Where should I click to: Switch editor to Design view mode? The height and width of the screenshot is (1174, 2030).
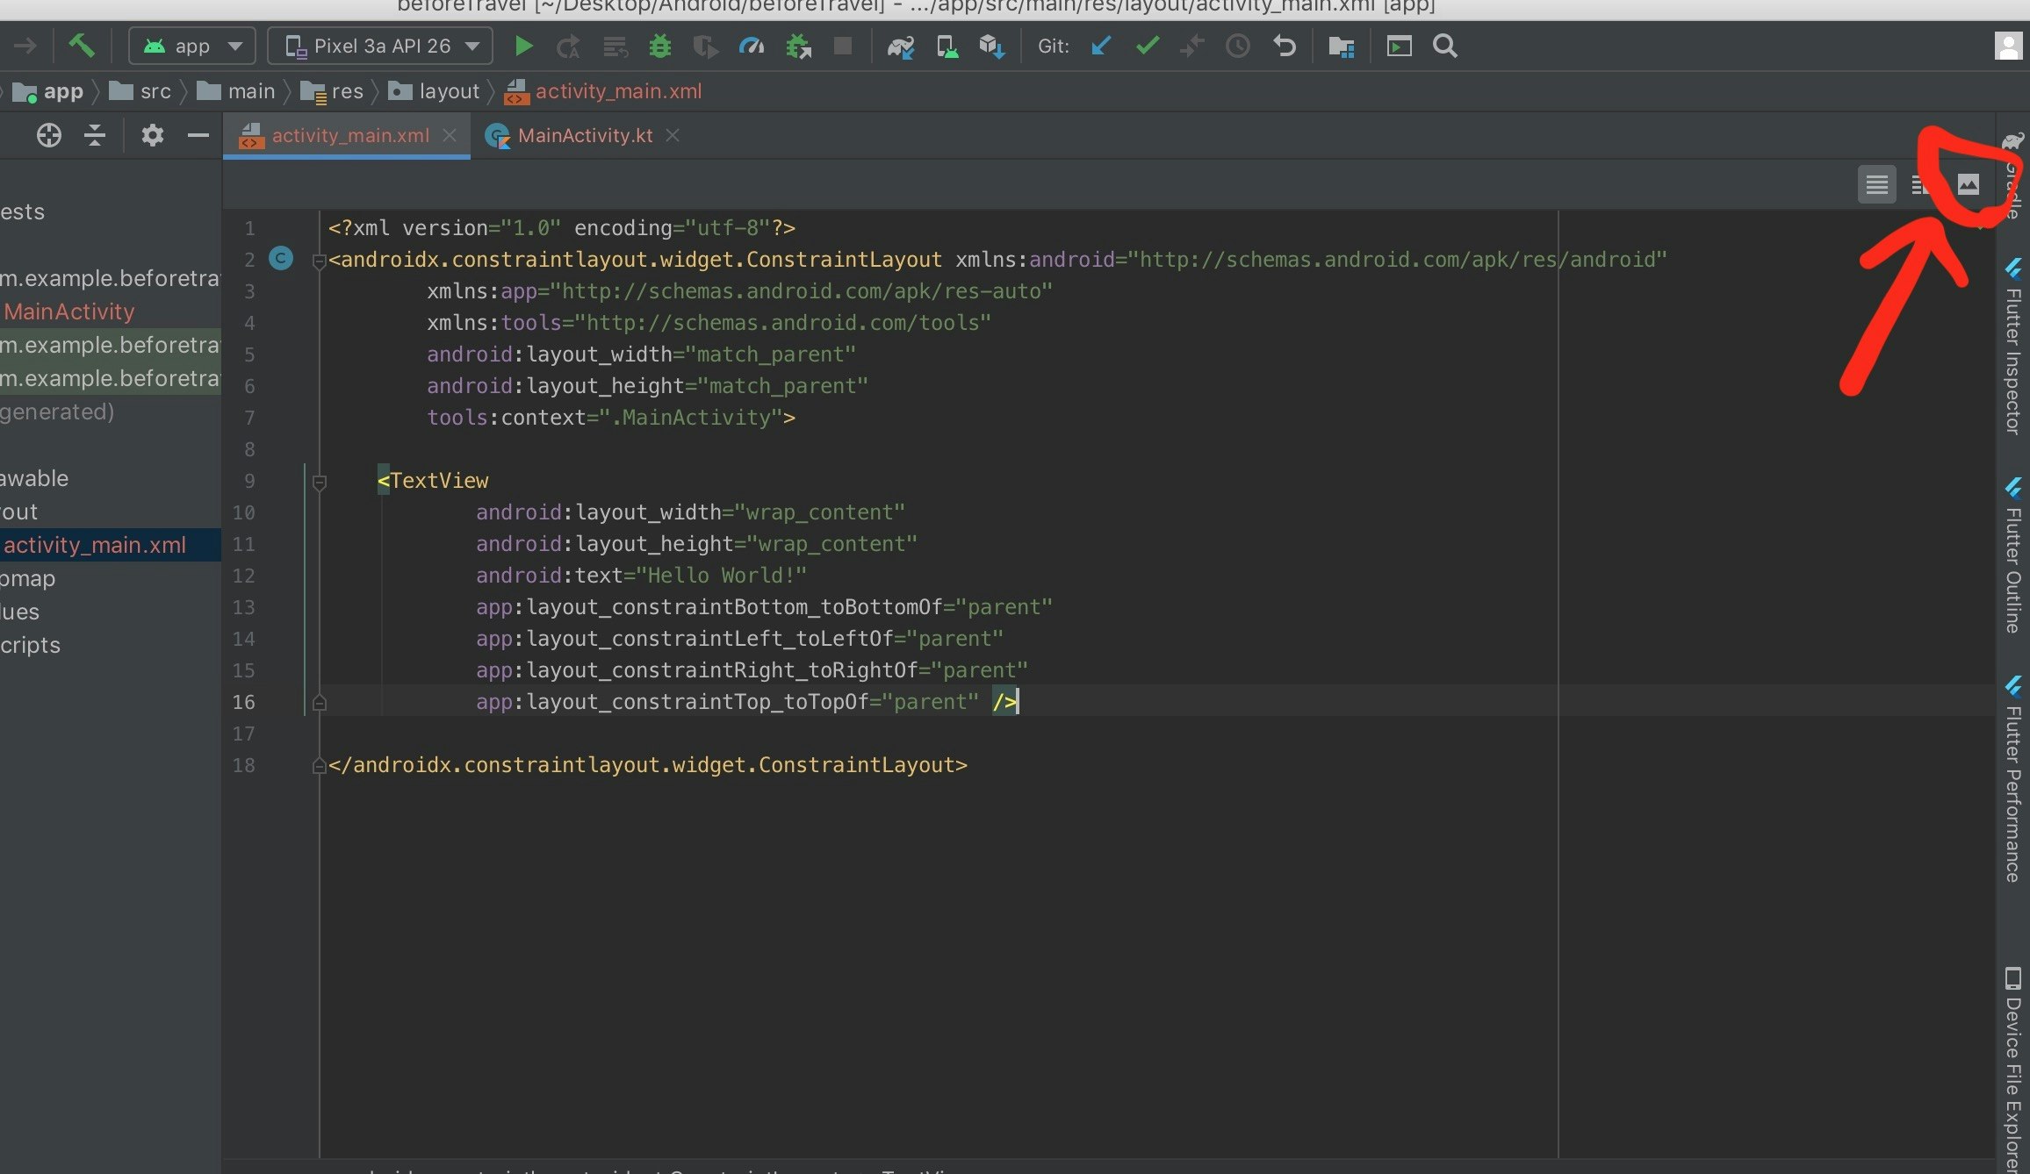[x=1969, y=184]
